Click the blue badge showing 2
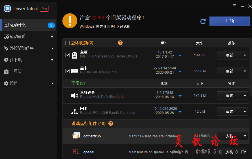The height and width of the screenshot is (159, 252). click(x=51, y=25)
